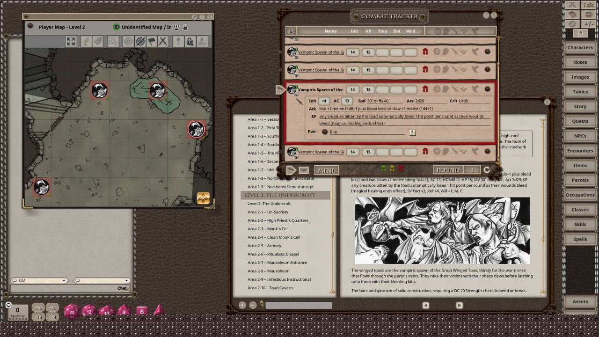
Task: Click the d12 die
Action: click(88, 311)
